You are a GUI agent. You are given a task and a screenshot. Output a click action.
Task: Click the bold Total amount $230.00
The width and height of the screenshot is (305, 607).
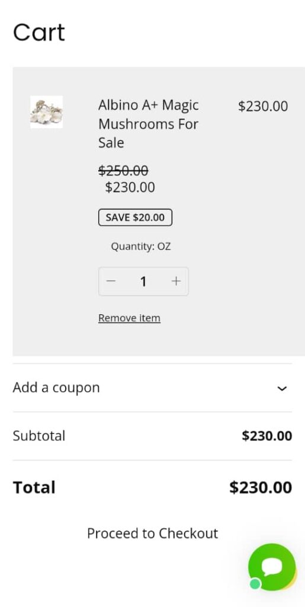point(261,487)
